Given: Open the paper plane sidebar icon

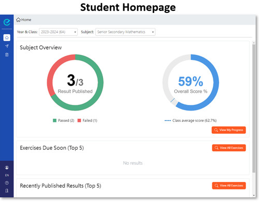Looking at the screenshot, I should (x=7, y=46).
